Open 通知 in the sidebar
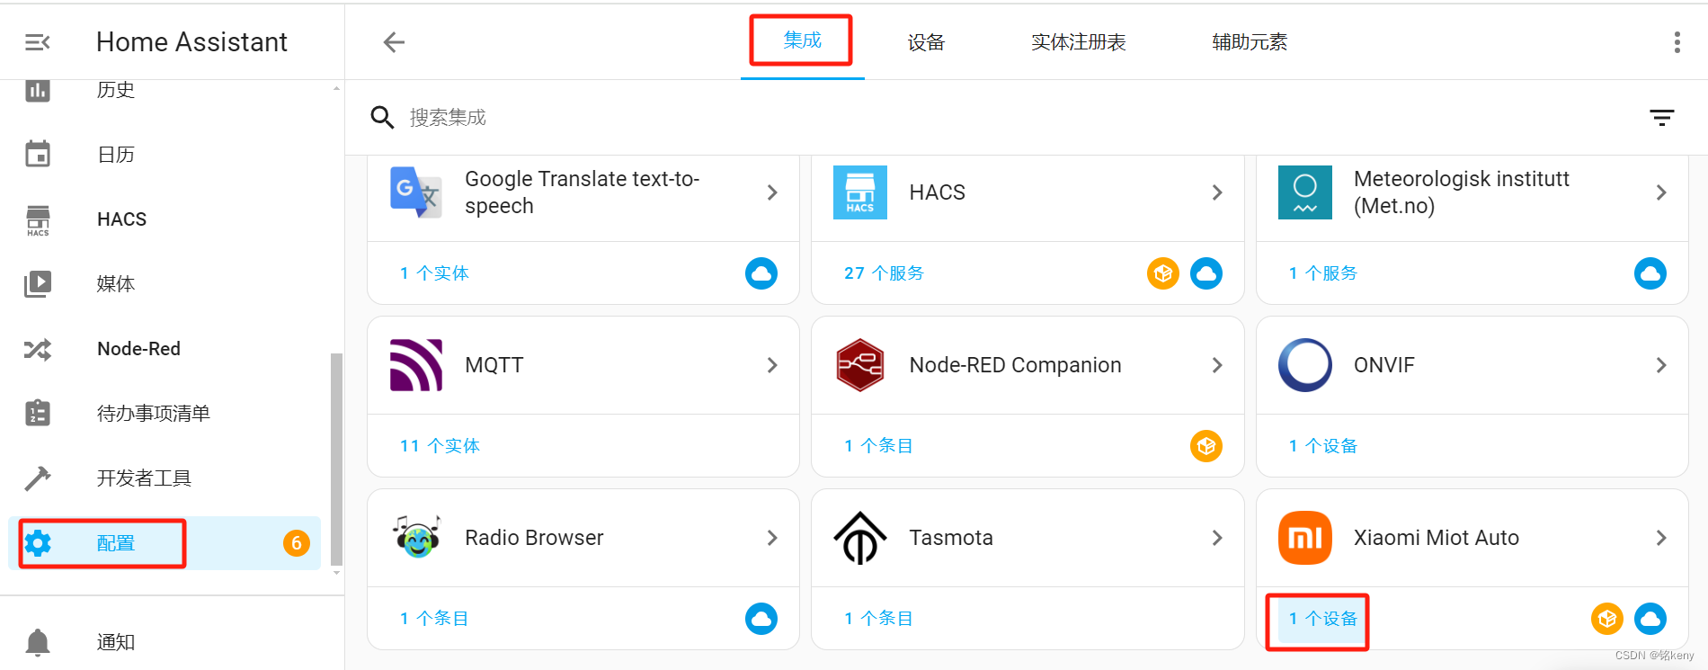1708x670 pixels. coord(165,642)
